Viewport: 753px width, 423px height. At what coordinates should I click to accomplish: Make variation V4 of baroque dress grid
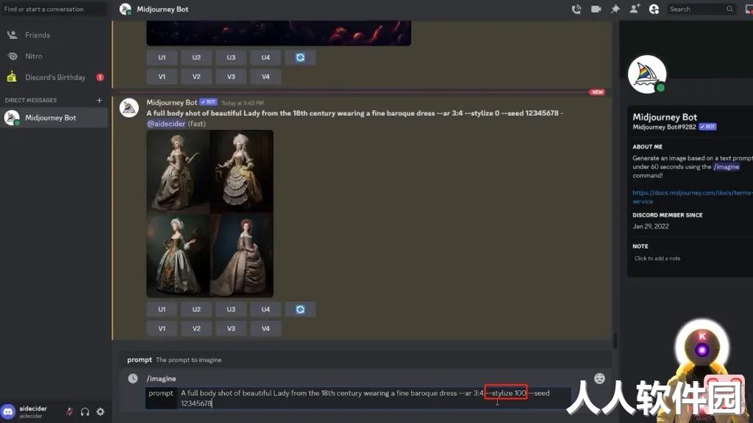tap(265, 328)
